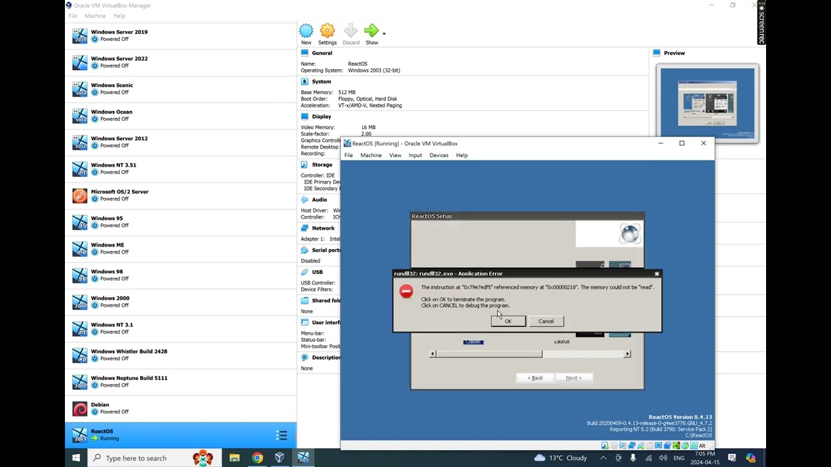Click the display monitor icon in VM status bar

coord(658,446)
